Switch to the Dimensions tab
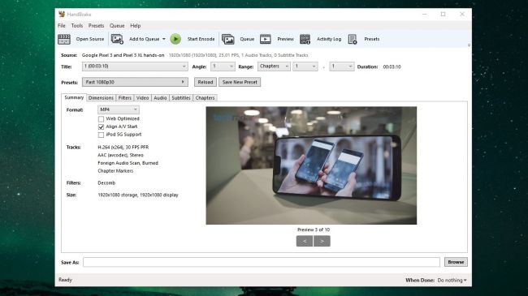The height and width of the screenshot is (296, 528). pos(101,98)
